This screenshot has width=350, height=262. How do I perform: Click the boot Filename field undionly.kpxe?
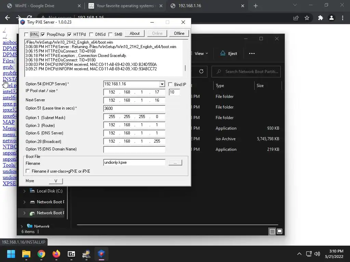pos(134,162)
